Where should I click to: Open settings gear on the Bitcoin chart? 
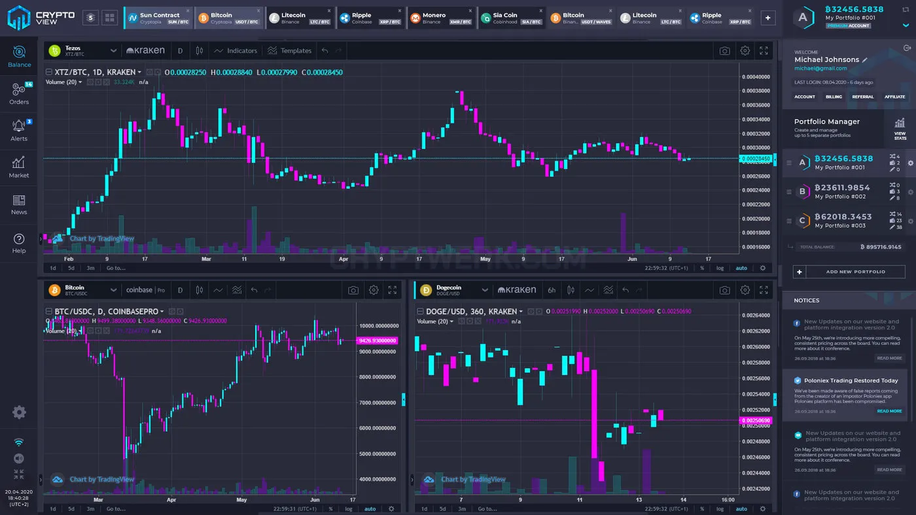click(374, 290)
